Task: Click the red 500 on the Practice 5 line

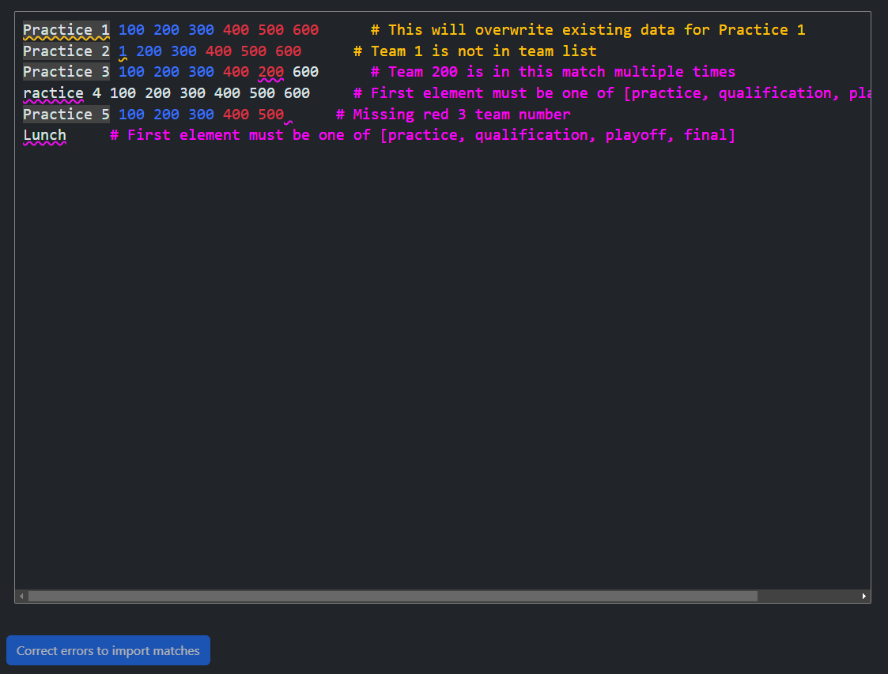Action: pyautogui.click(x=270, y=115)
